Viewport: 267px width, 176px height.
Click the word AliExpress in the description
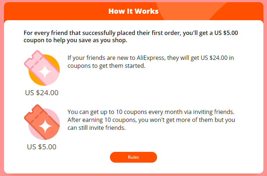[x=151, y=58]
